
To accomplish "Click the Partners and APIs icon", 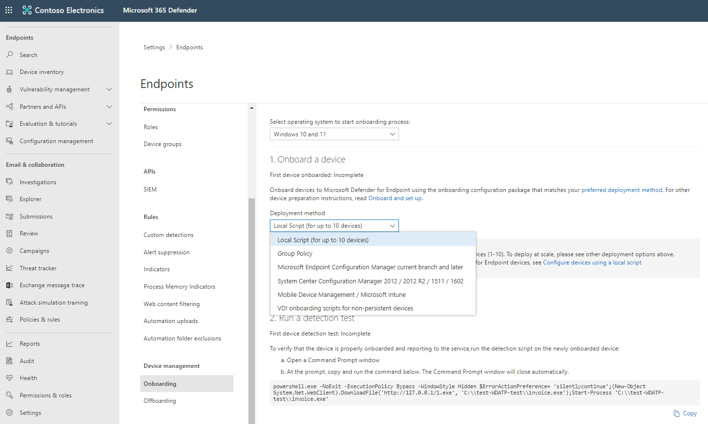I will pos(9,106).
